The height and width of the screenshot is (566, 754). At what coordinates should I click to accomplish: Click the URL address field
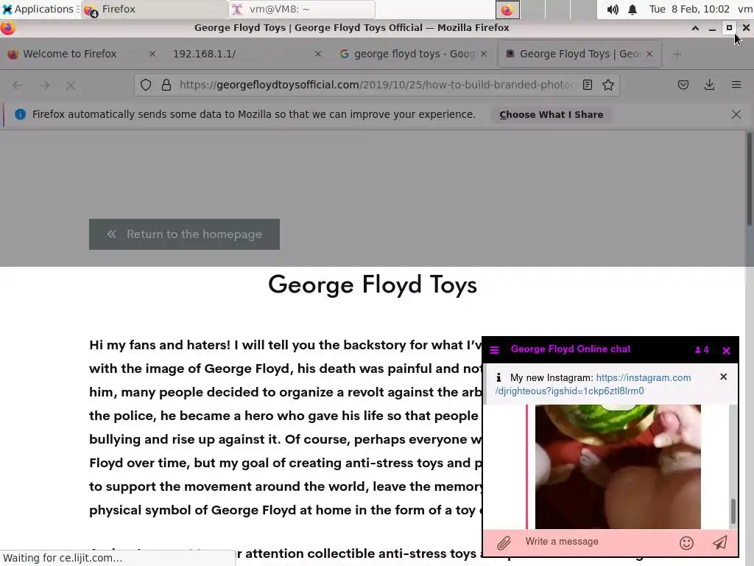pyautogui.click(x=376, y=85)
